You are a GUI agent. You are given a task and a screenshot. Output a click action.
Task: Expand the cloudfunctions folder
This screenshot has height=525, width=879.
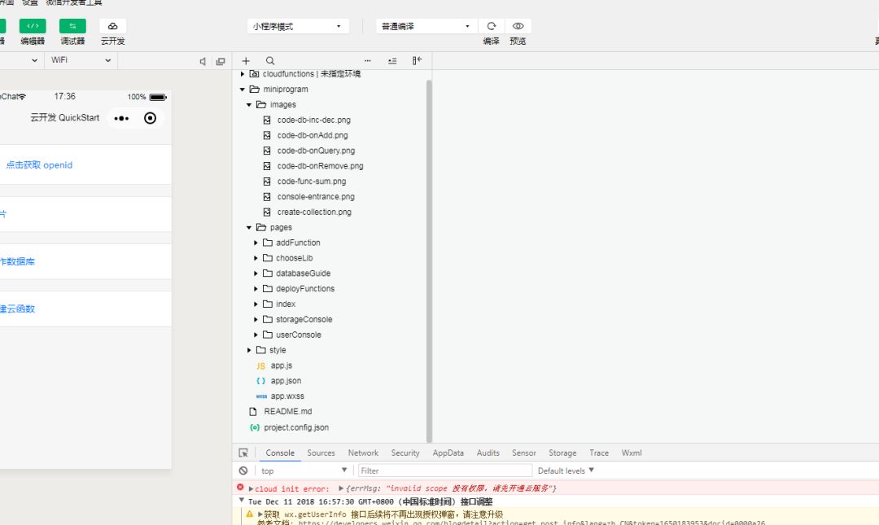point(243,74)
